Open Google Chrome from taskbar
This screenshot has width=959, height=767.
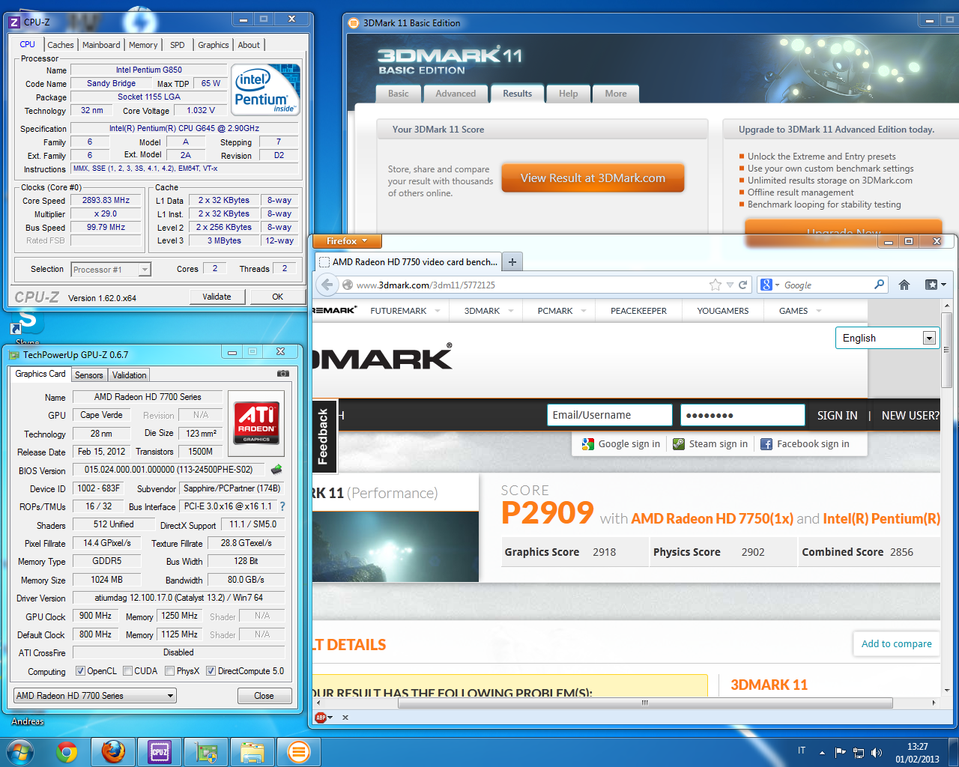pos(67,751)
